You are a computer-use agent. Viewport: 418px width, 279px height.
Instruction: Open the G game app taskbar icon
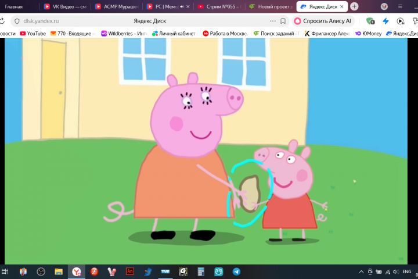coord(183,272)
